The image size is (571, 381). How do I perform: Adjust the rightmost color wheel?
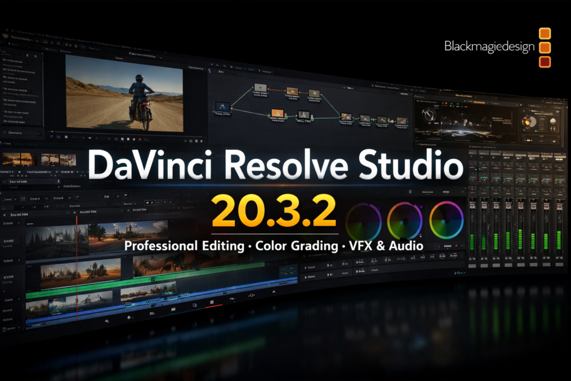pyautogui.click(x=447, y=220)
